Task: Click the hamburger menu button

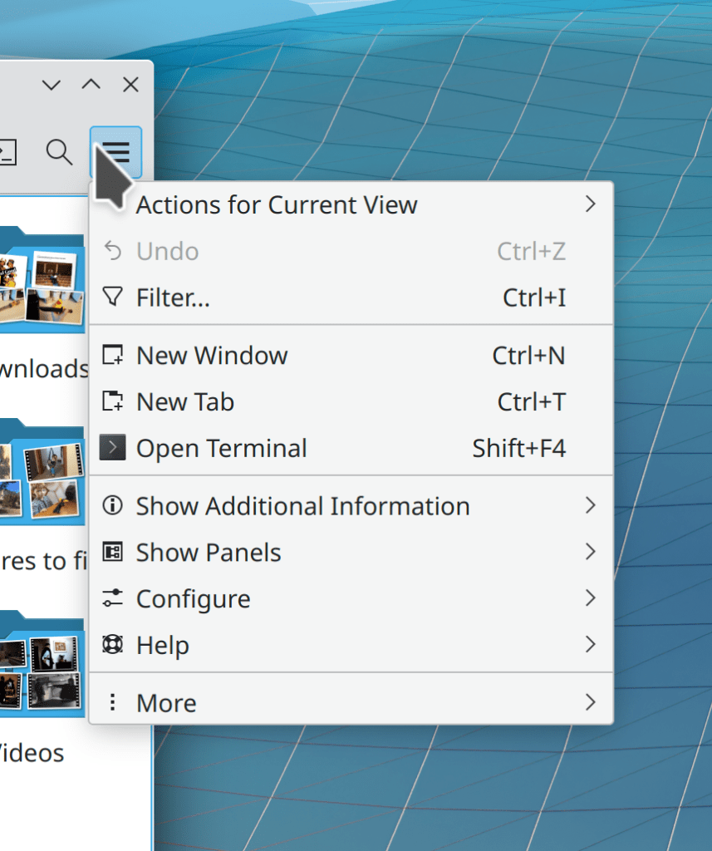Action: [x=116, y=152]
